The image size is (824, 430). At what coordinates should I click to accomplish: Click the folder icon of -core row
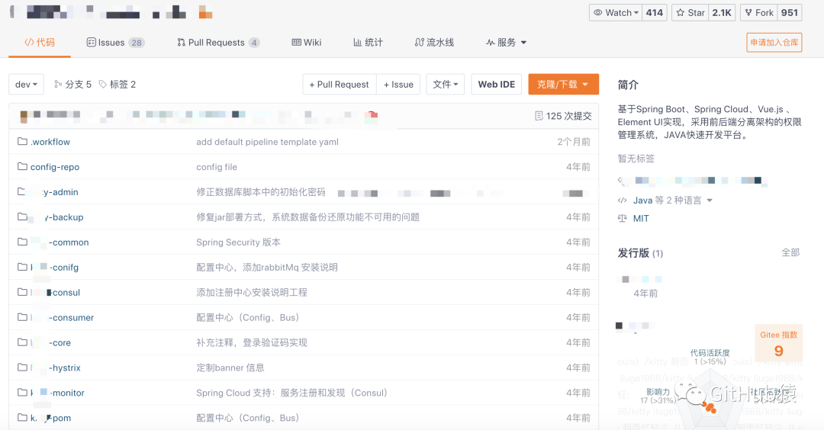[22, 342]
